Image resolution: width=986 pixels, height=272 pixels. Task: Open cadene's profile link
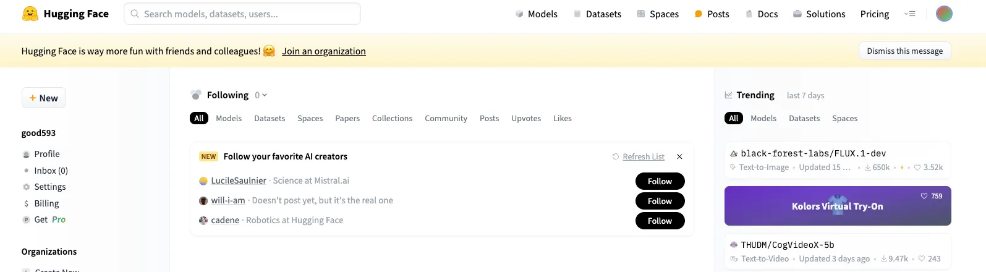point(225,220)
